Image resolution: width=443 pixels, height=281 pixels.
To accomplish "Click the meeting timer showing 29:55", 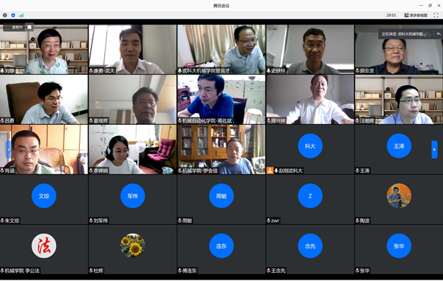I will click(x=391, y=16).
